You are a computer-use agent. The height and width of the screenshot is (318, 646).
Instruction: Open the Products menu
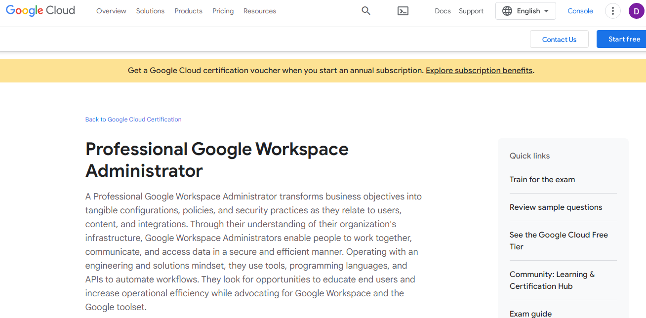click(188, 11)
